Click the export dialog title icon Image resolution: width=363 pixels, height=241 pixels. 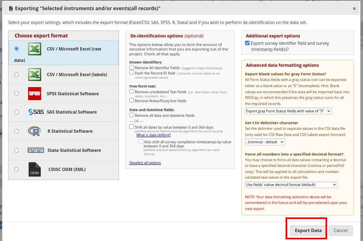[11, 8]
